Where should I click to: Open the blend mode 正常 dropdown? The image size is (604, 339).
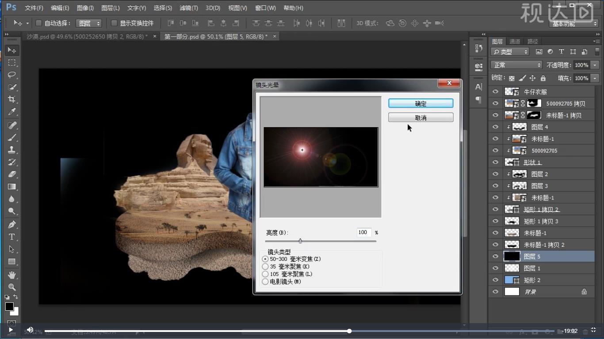516,65
